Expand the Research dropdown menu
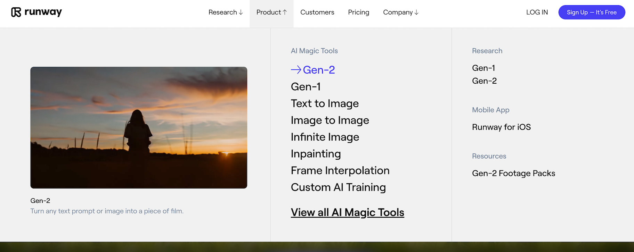The width and height of the screenshot is (634, 252). pyautogui.click(x=225, y=12)
